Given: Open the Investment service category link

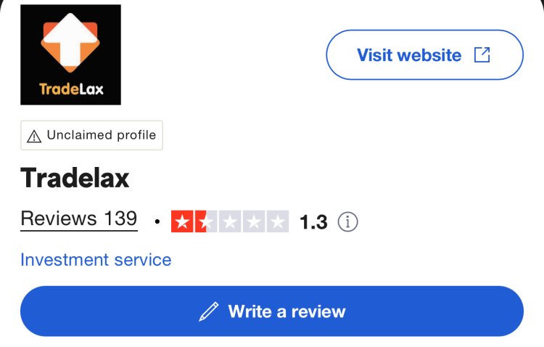Looking at the screenshot, I should tap(96, 260).
